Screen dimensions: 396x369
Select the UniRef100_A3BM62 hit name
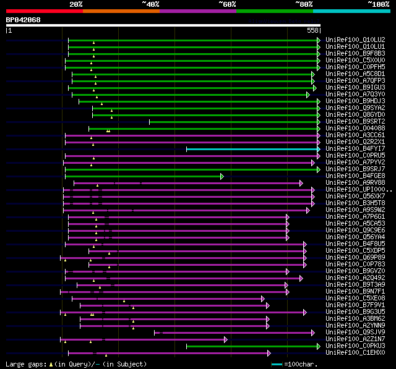(355, 319)
